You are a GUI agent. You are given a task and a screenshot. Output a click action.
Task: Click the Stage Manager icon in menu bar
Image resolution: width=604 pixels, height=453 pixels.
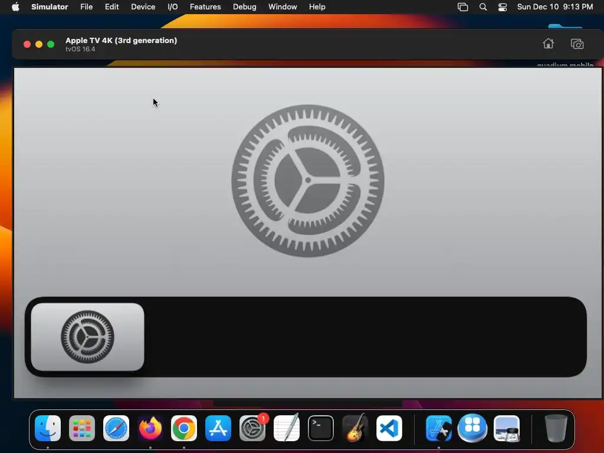(462, 7)
